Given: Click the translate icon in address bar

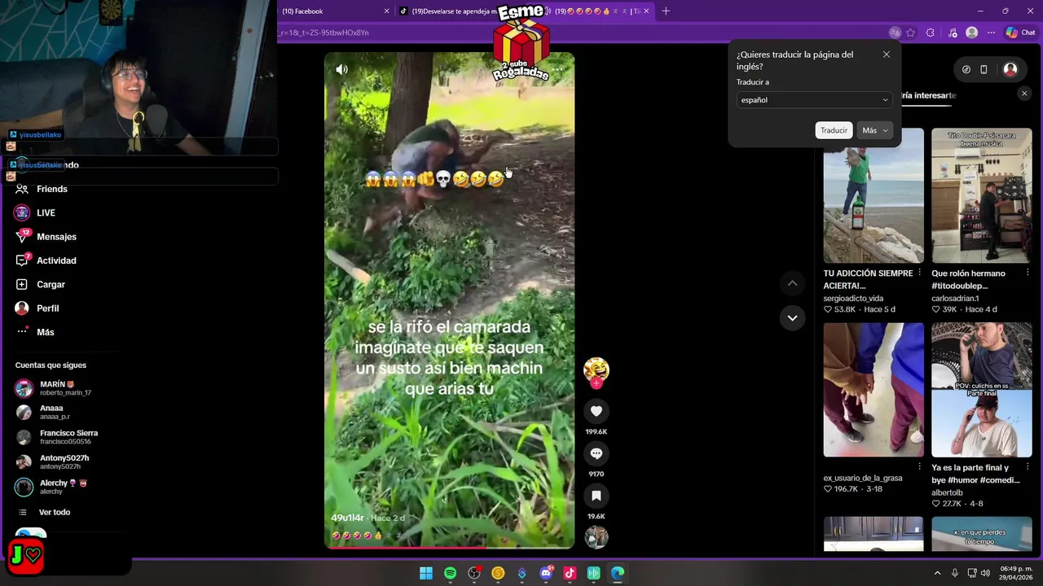Looking at the screenshot, I should tap(895, 33).
